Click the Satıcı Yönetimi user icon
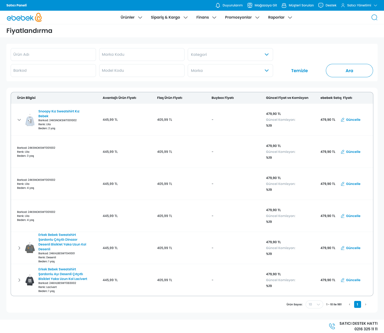The height and width of the screenshot is (333, 384). 343,5
